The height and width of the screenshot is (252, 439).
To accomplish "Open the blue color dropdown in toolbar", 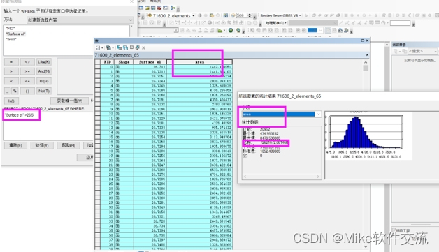I will pyautogui.click(x=320, y=30).
